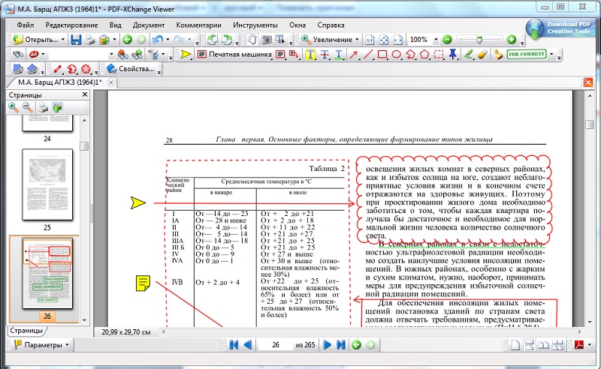This screenshot has height=369, width=601.
Task: Choose the Oval drawing tool
Action: [397, 55]
